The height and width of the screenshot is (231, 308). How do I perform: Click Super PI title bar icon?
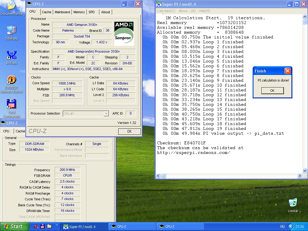[x=159, y=4]
